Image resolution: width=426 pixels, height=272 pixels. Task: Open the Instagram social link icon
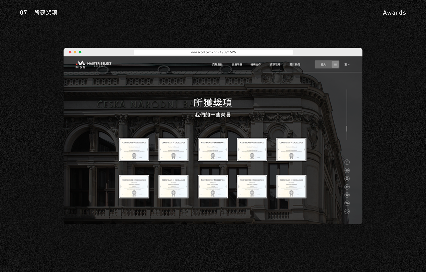click(x=347, y=179)
